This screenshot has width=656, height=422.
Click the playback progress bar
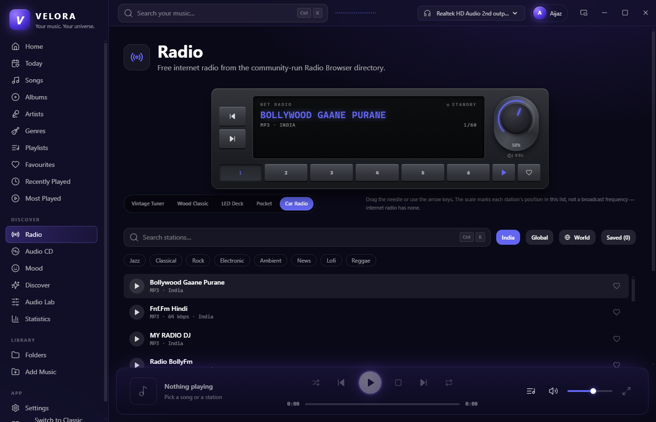382,404
